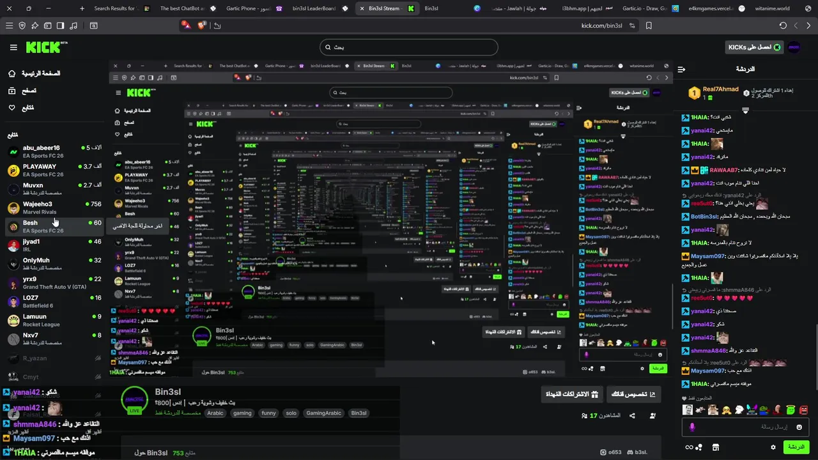This screenshot has height=460, width=818.
Task: Open Home (الصفحة الرئيسية) in Kick sidebar
Action: click(35, 73)
